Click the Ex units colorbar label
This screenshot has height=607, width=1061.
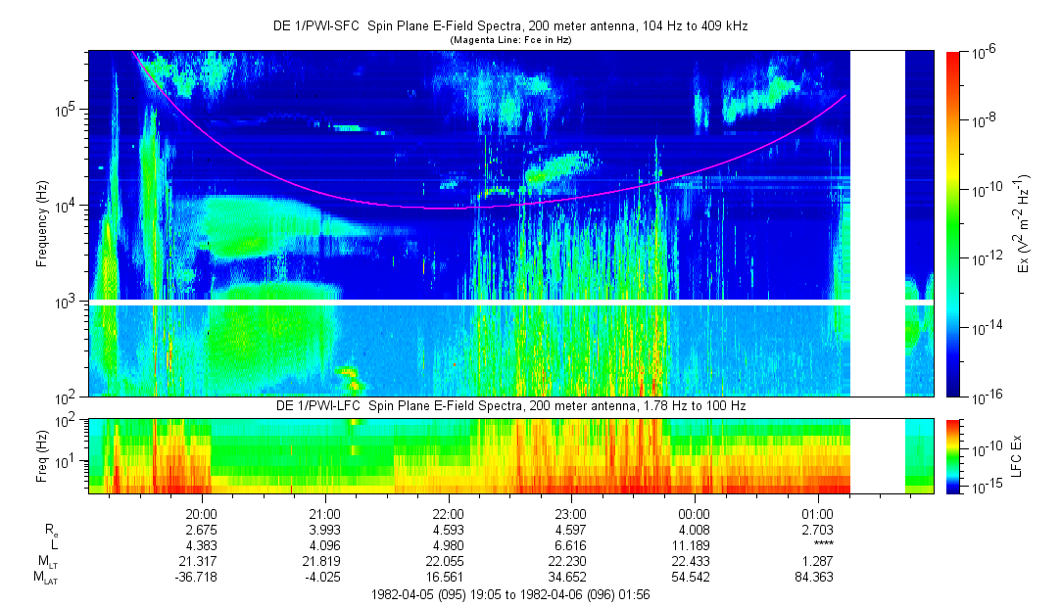pyautogui.click(x=1025, y=224)
